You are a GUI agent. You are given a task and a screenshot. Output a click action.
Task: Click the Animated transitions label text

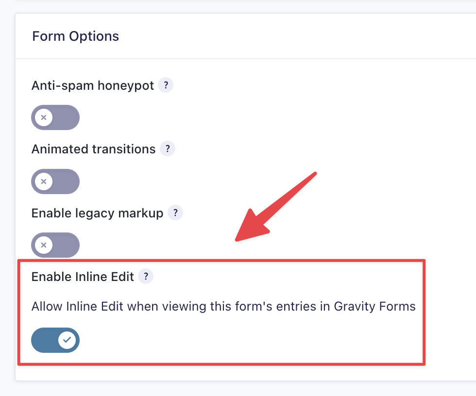coord(93,149)
